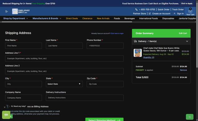
Task: Click Edit Cart in Order Summary
Action: tap(183, 33)
